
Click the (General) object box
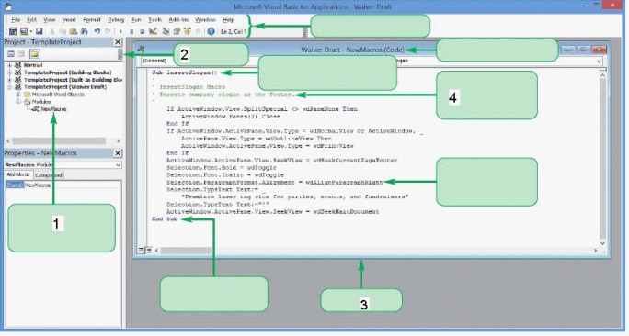(157, 61)
